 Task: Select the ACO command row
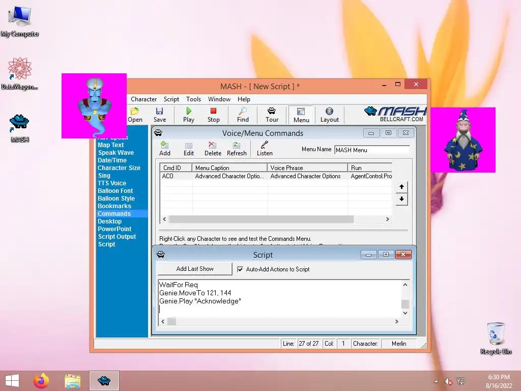pos(276,176)
